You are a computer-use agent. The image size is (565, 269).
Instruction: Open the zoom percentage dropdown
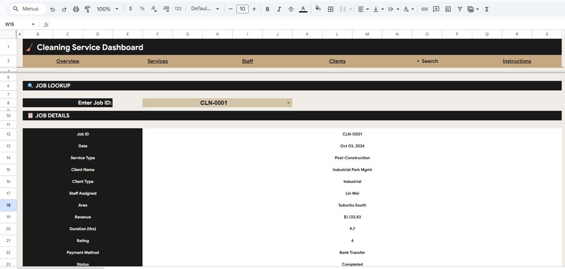(107, 9)
